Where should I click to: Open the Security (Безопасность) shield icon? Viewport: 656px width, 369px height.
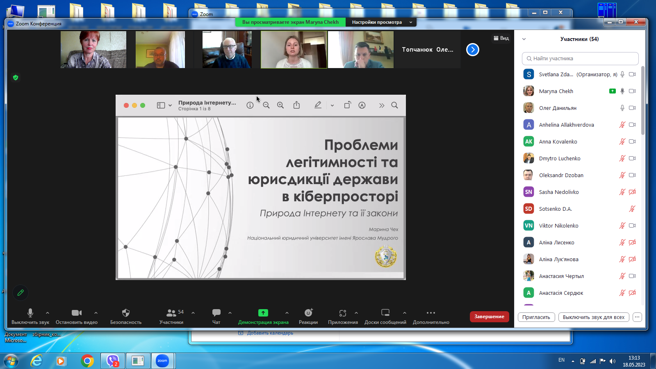tap(126, 313)
